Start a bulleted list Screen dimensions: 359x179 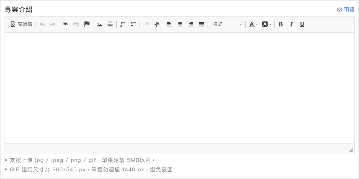tap(133, 24)
